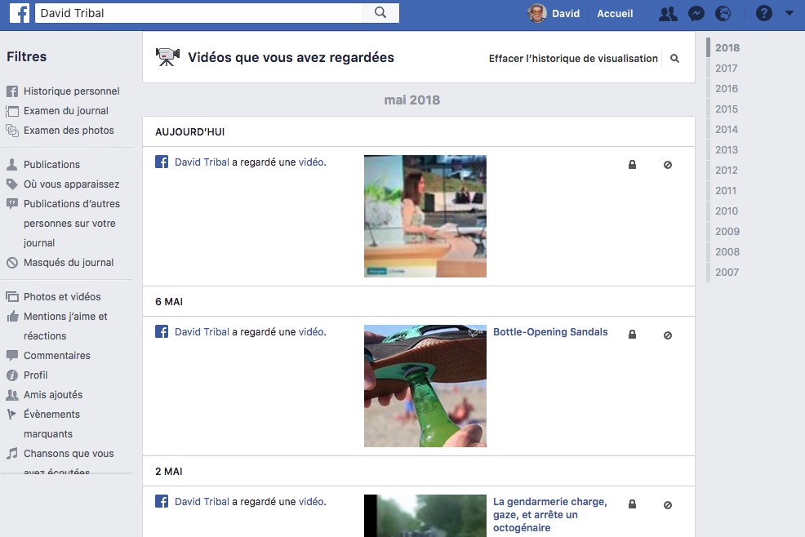Viewport: 805px width, 537px height.
Task: Click the search magnifier button in top bar
Action: point(380,13)
